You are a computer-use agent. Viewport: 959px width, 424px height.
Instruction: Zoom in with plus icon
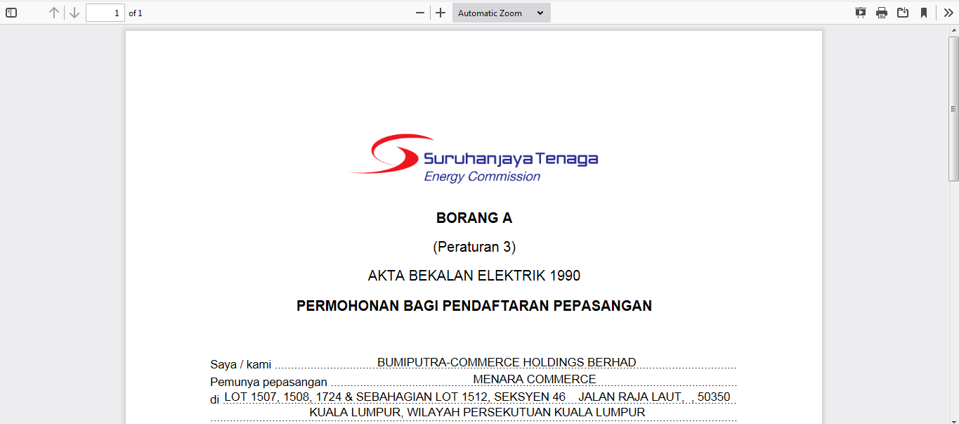[x=441, y=13]
